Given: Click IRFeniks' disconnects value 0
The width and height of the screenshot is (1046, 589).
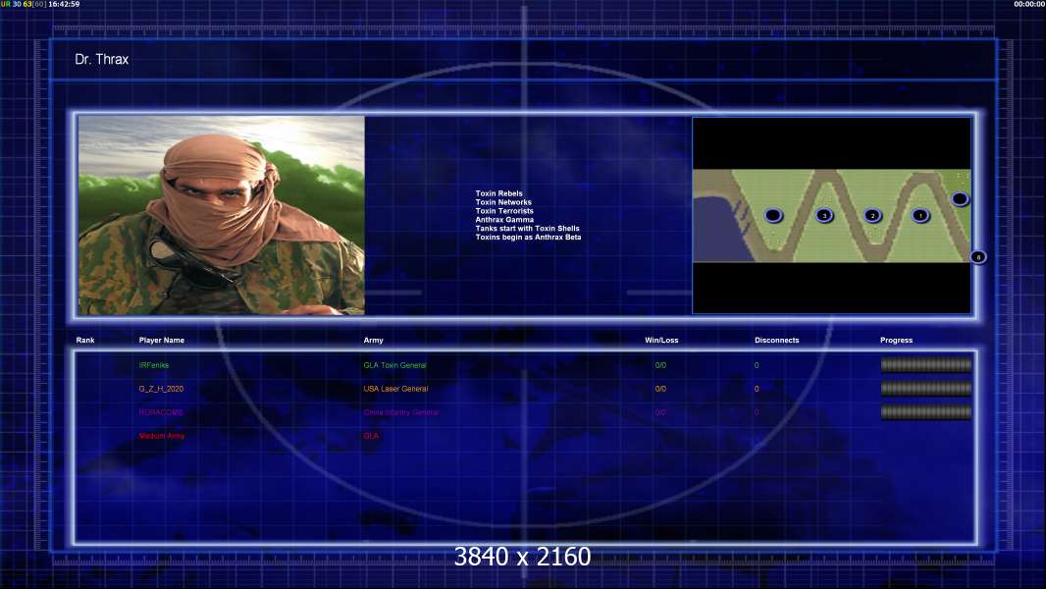Looking at the screenshot, I should click(757, 365).
